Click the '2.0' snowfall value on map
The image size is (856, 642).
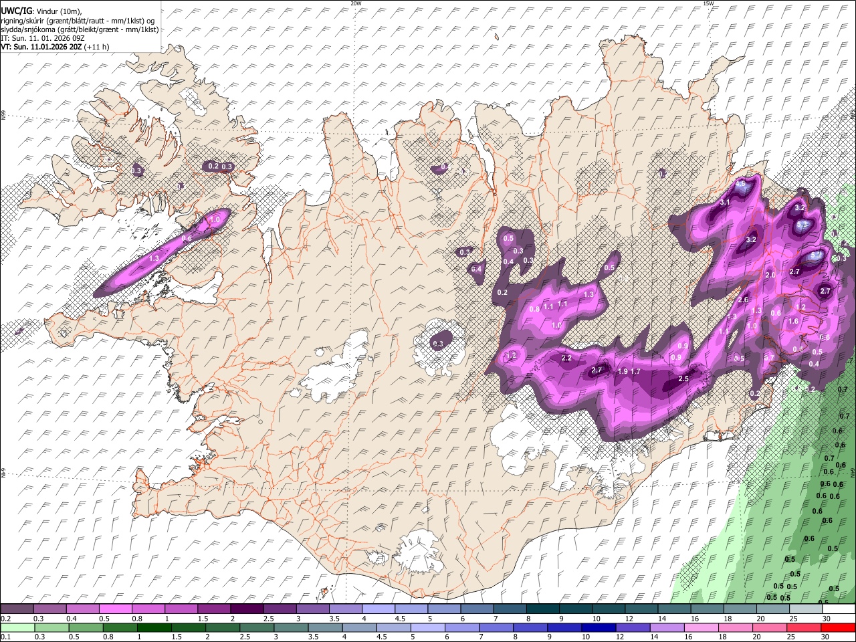[x=770, y=275]
